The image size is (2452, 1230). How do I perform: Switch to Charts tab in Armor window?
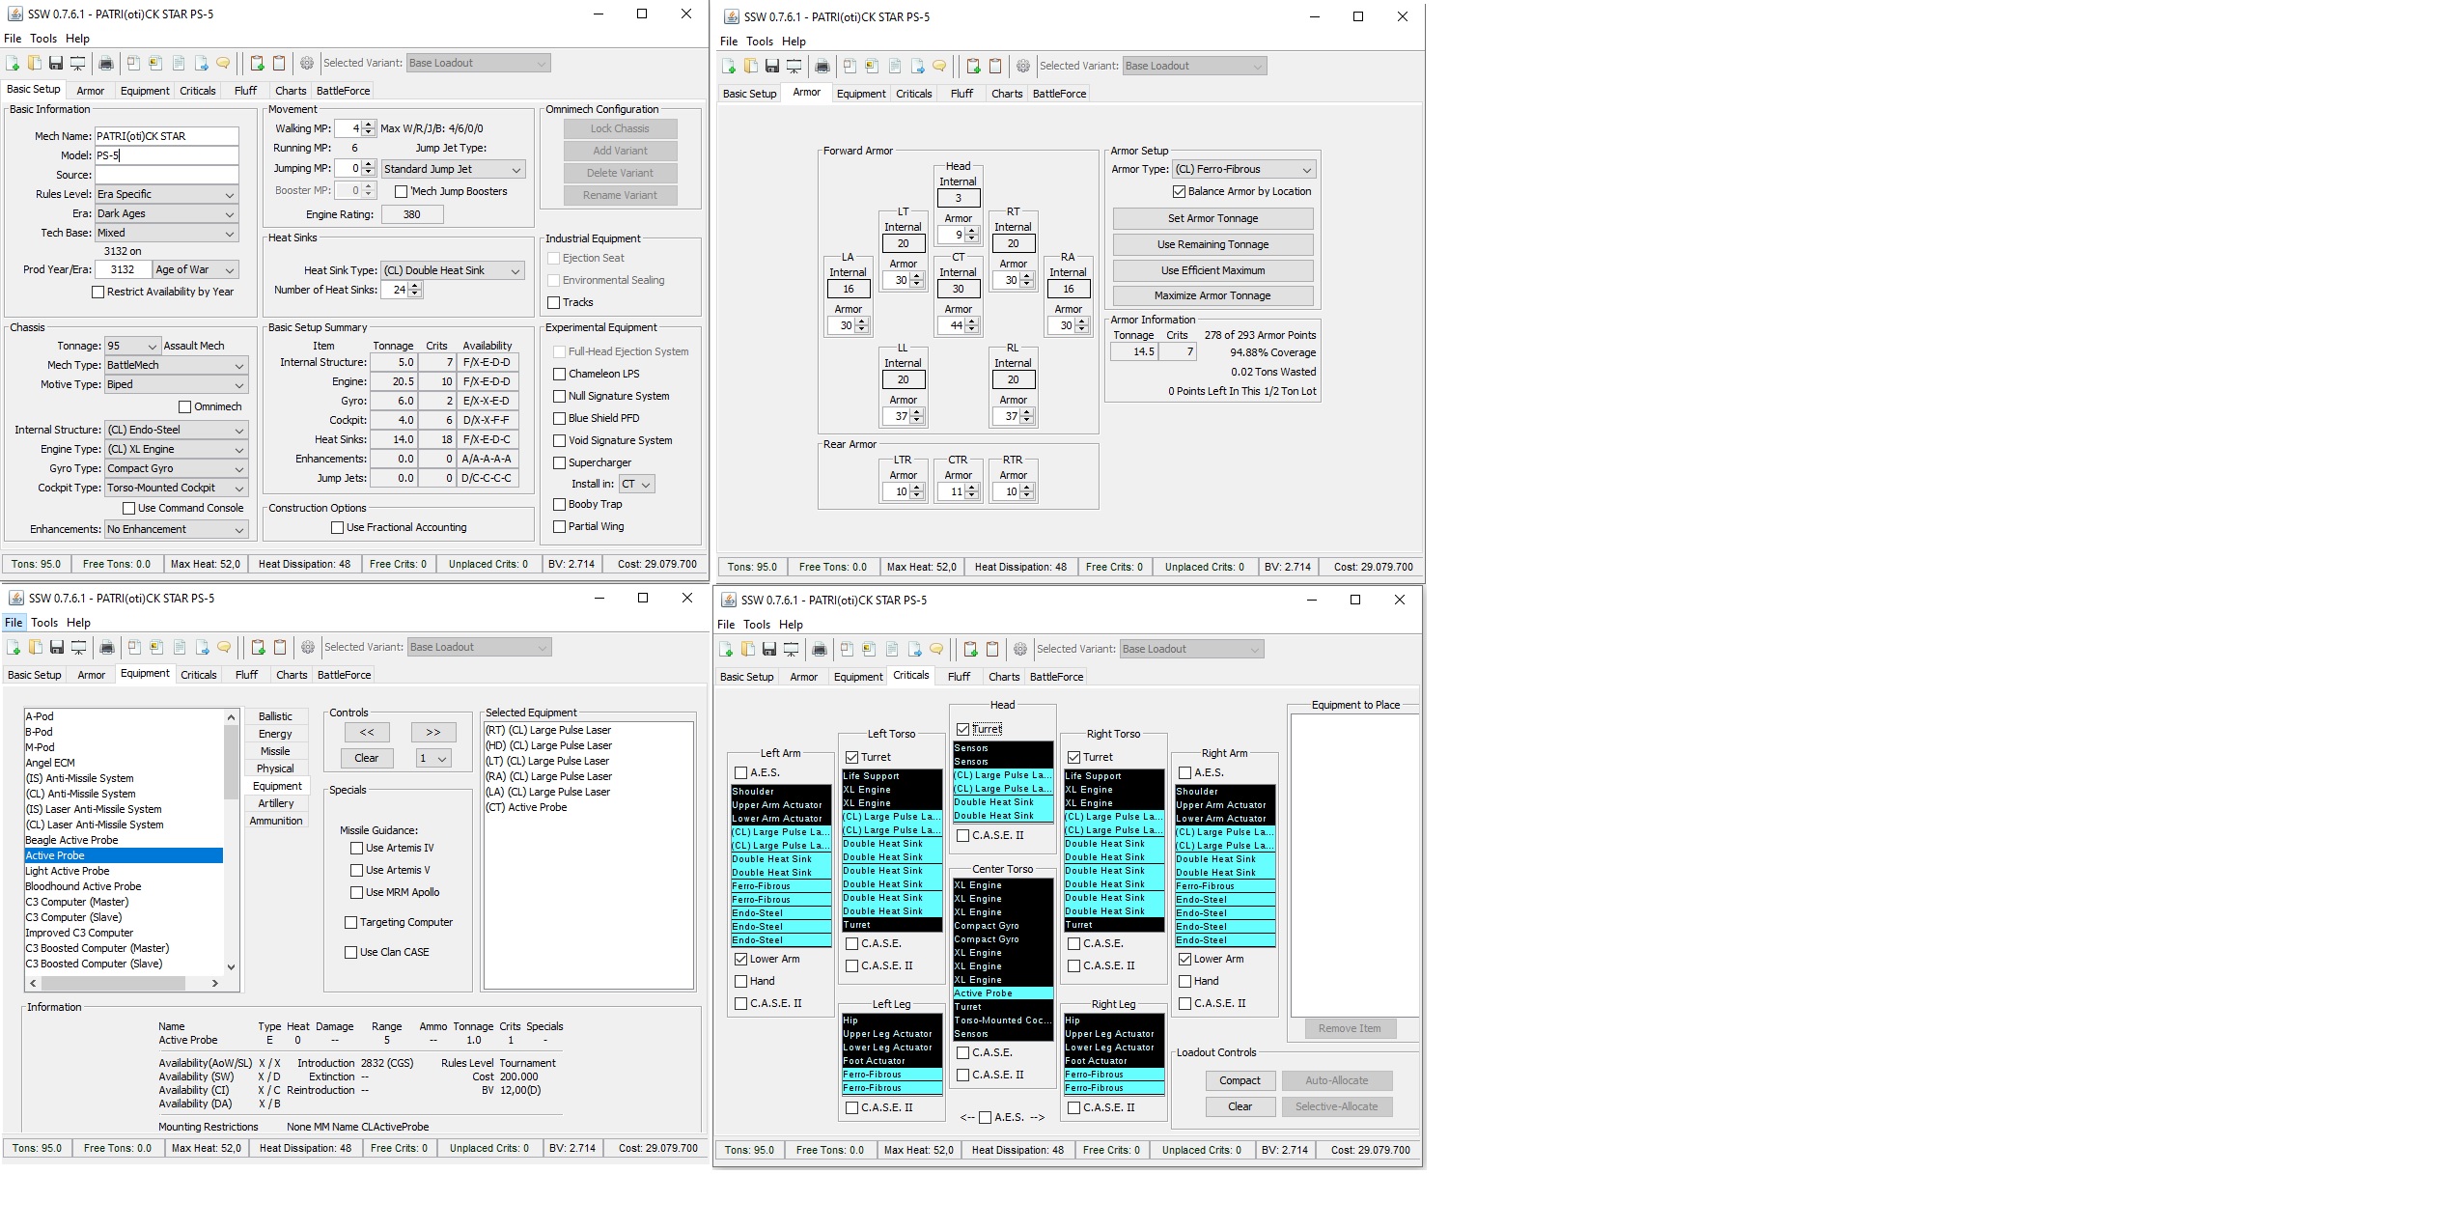pos(1007,94)
